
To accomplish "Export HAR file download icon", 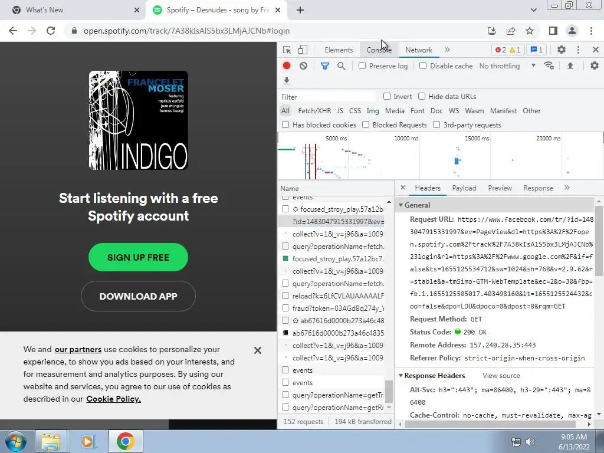I will click(x=286, y=81).
